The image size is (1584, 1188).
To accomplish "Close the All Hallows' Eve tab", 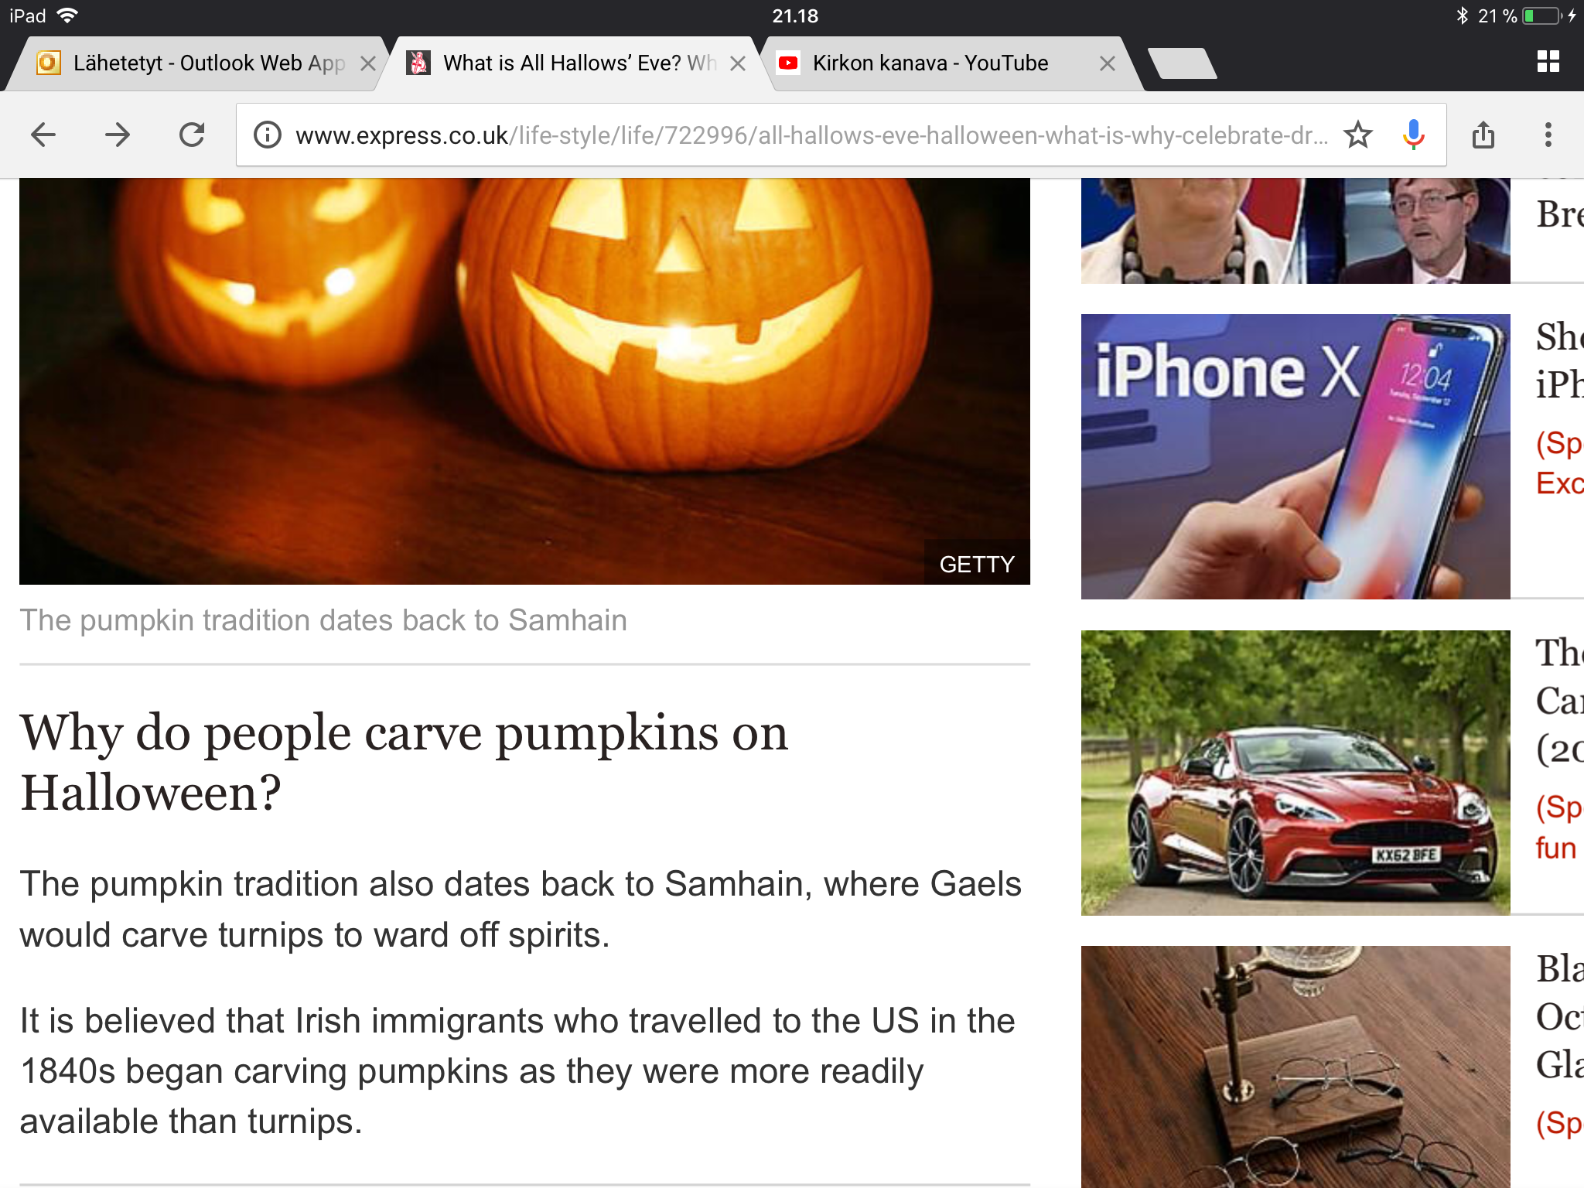I will 738,63.
